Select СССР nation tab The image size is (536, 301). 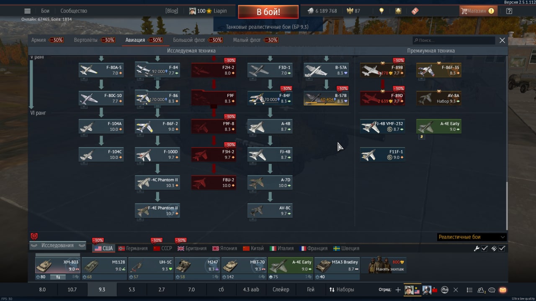[163, 248]
